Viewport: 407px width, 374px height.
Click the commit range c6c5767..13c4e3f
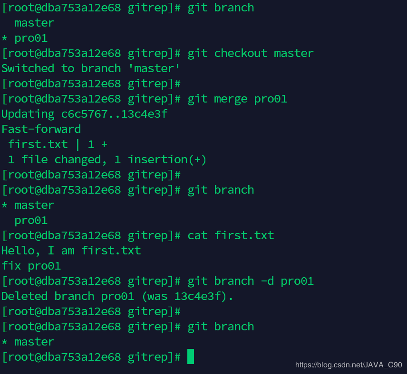(x=114, y=114)
